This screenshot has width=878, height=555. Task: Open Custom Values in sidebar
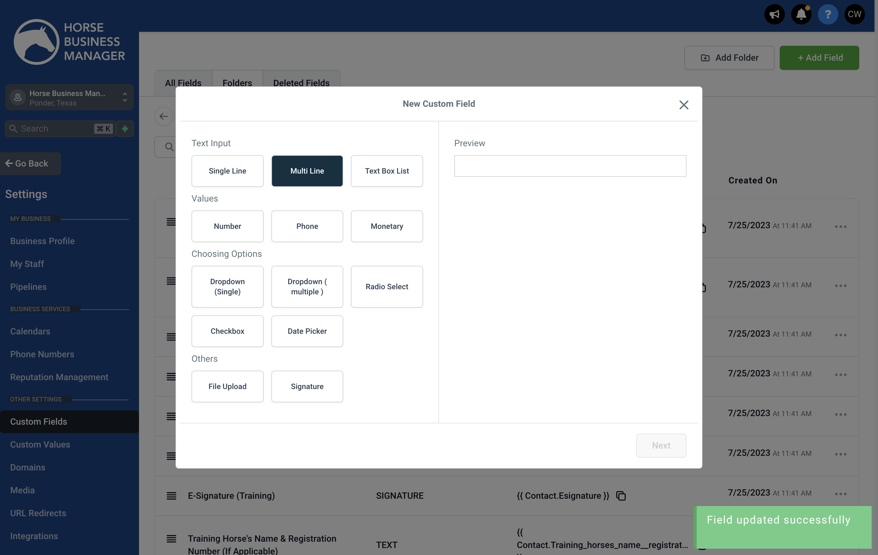[x=40, y=444]
